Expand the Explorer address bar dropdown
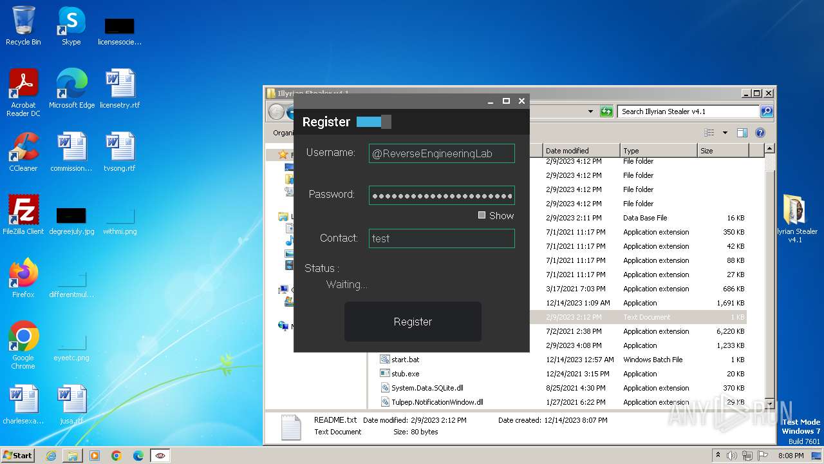The width and height of the screenshot is (824, 464). tap(590, 111)
